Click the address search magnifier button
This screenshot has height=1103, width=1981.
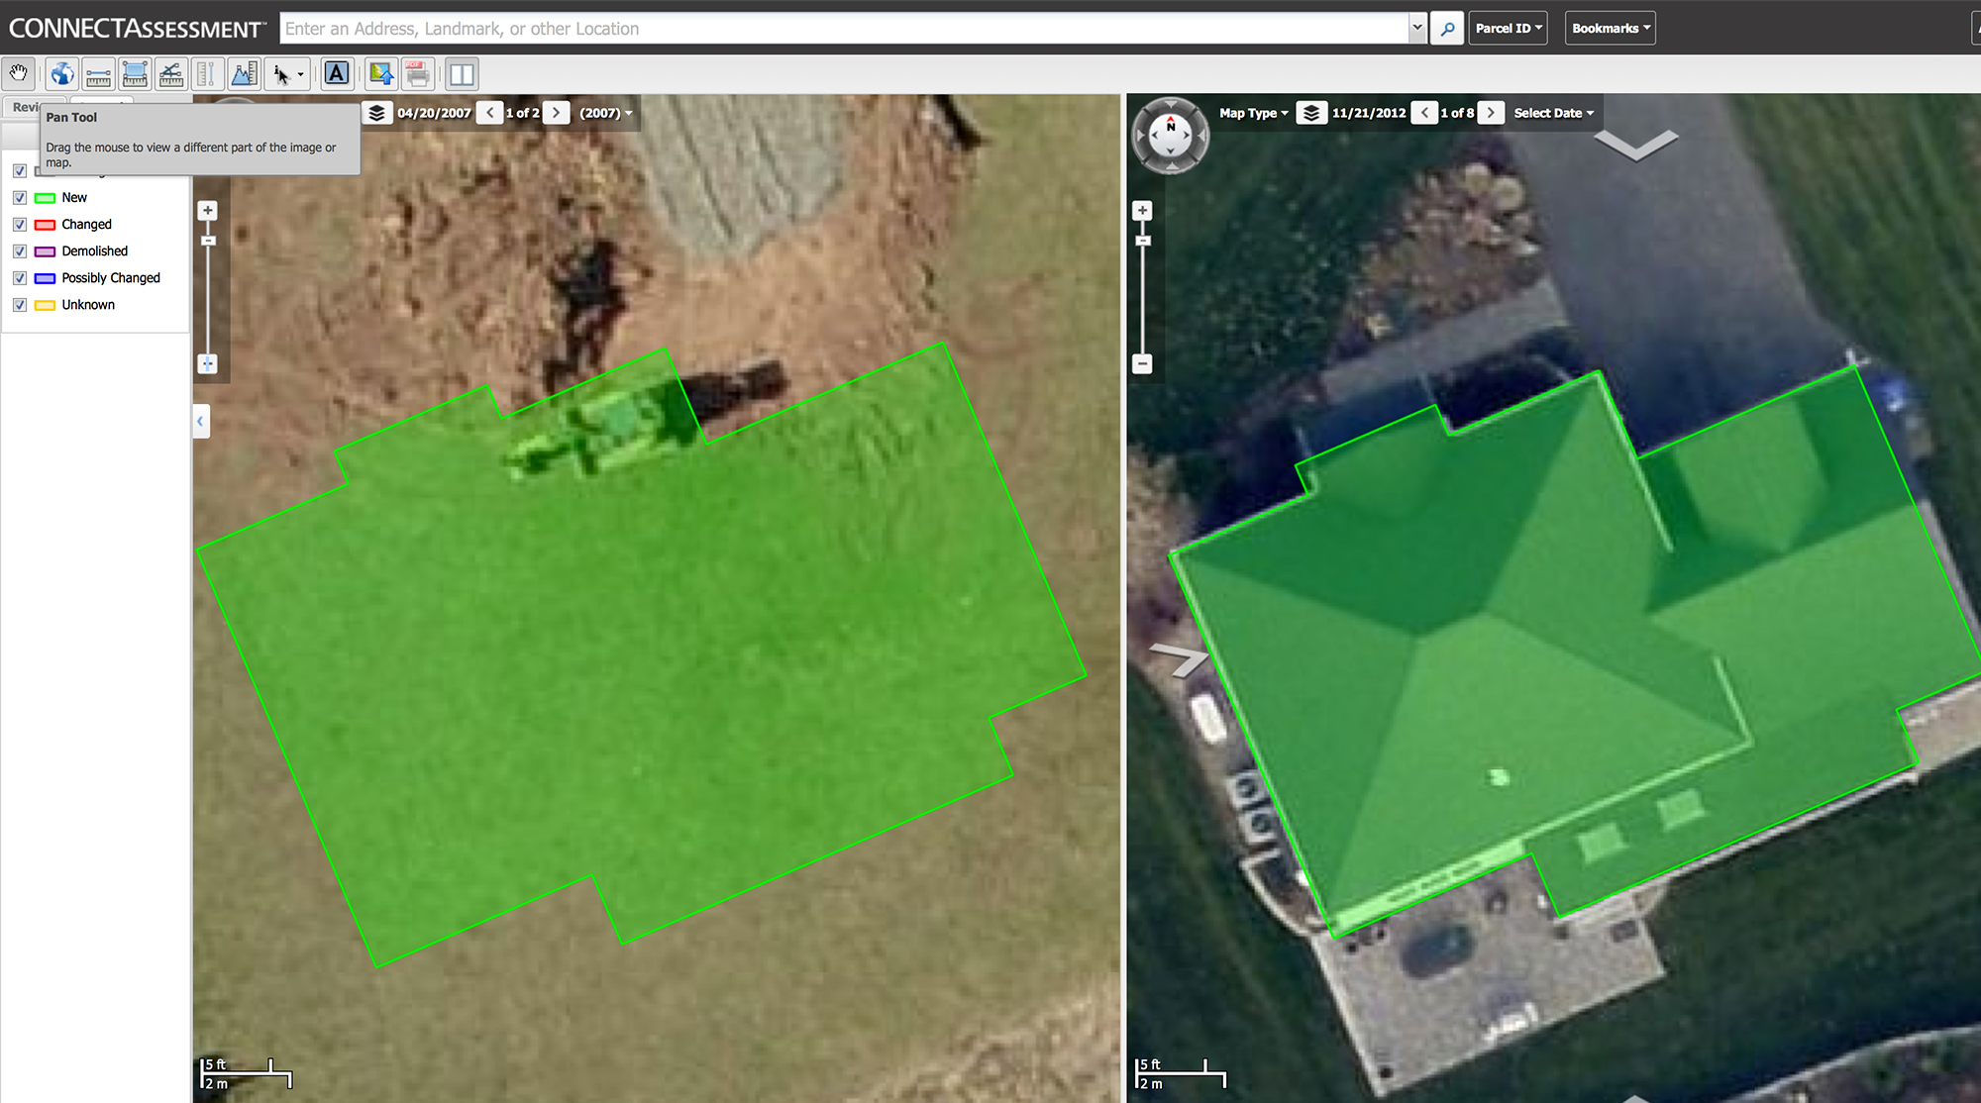point(1447,29)
